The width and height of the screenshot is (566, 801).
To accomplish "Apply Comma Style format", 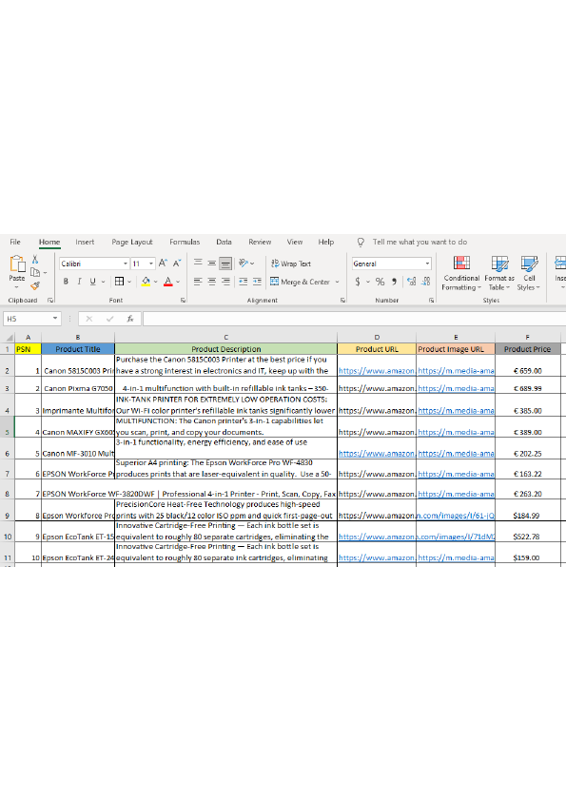I will (x=394, y=282).
